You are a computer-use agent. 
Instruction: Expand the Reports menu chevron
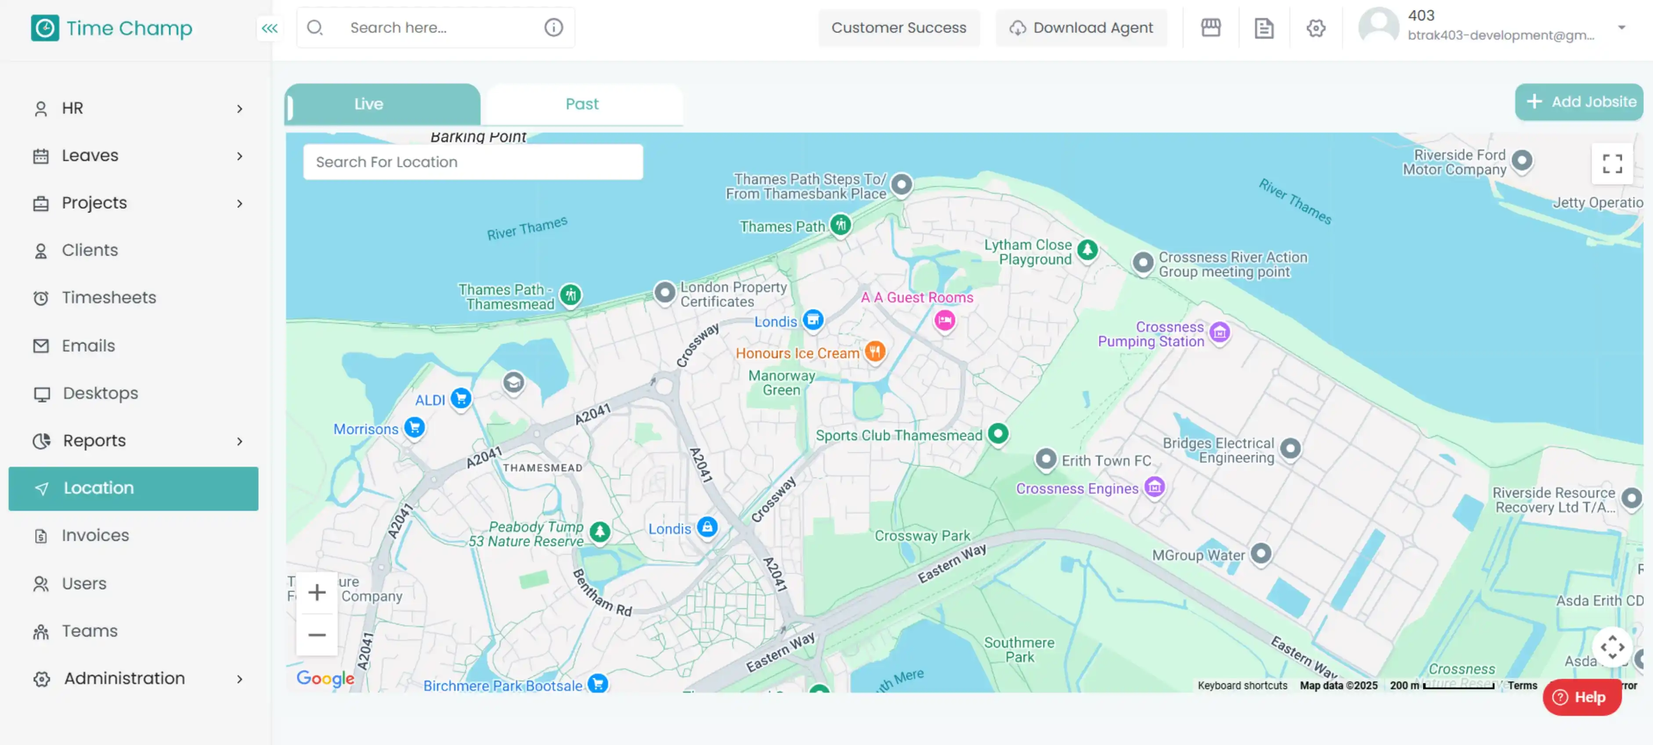[x=240, y=441]
